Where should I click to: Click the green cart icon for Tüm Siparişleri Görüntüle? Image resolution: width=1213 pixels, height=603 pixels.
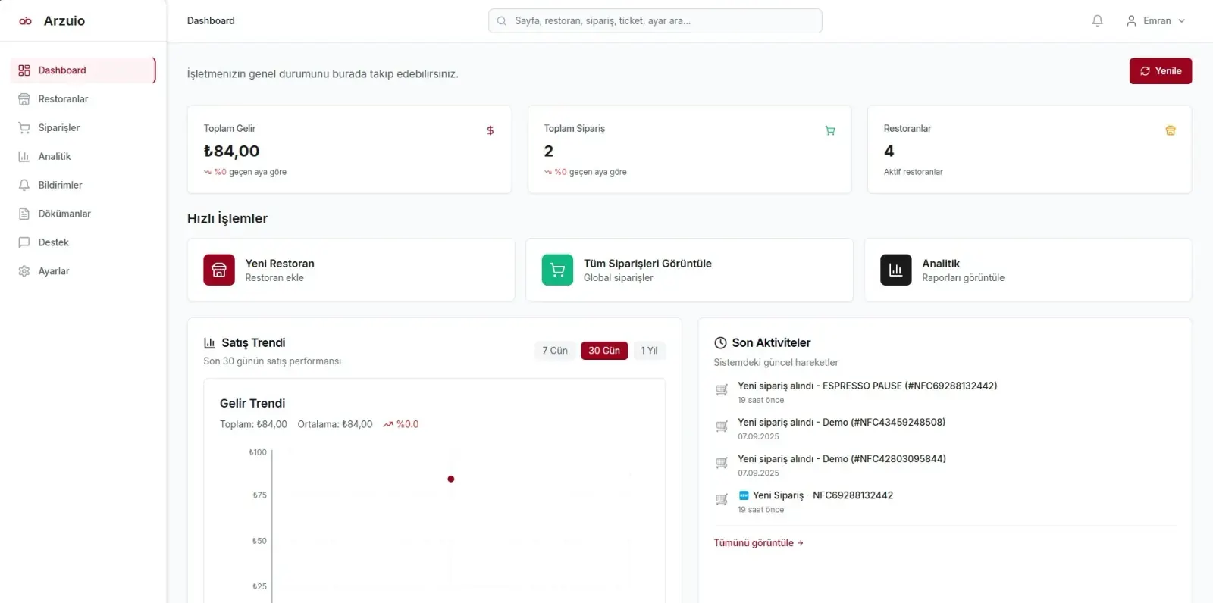pos(557,270)
